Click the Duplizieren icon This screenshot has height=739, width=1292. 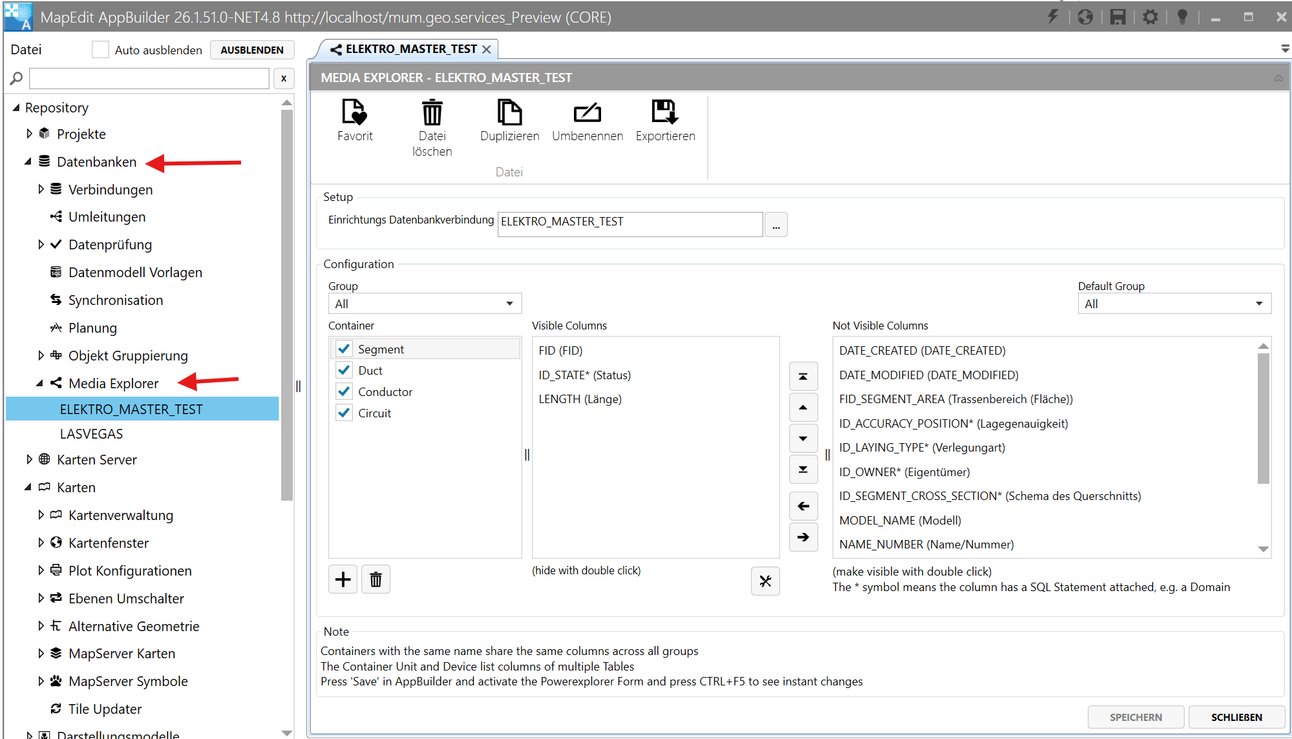coord(509,112)
